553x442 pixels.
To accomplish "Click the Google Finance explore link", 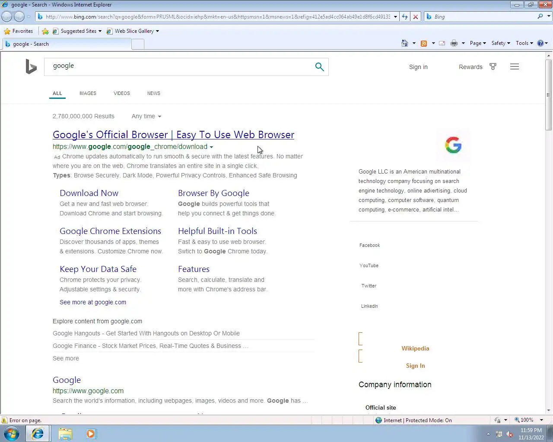I will [150, 346].
